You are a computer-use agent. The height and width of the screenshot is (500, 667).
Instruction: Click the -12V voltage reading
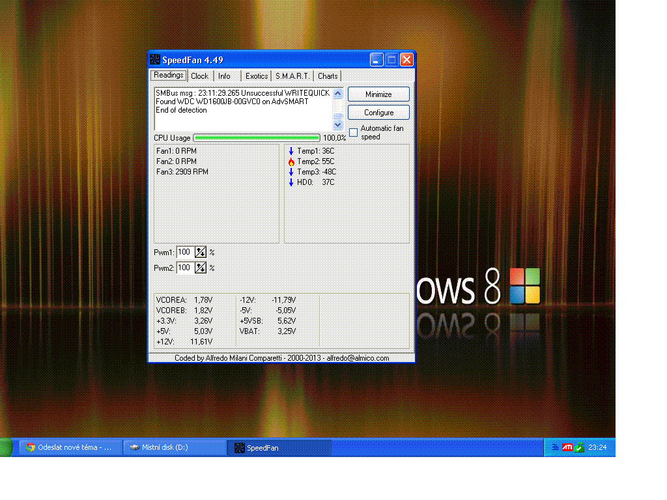pyautogui.click(x=268, y=300)
